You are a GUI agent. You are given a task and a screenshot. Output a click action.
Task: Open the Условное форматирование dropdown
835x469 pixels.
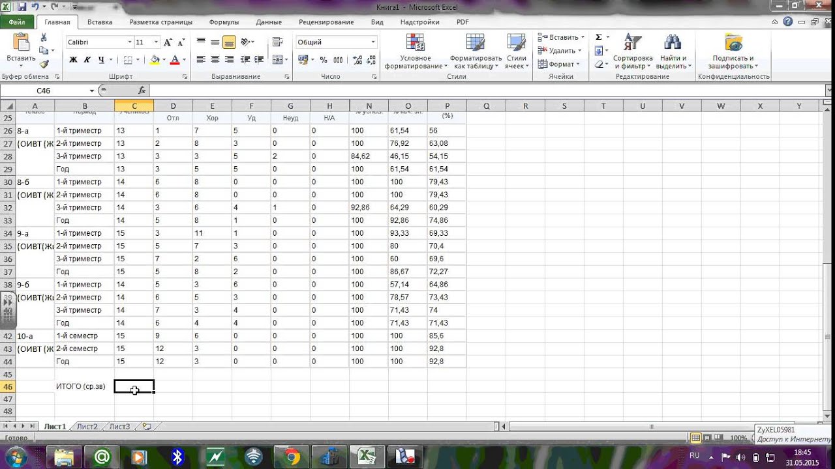pos(416,51)
